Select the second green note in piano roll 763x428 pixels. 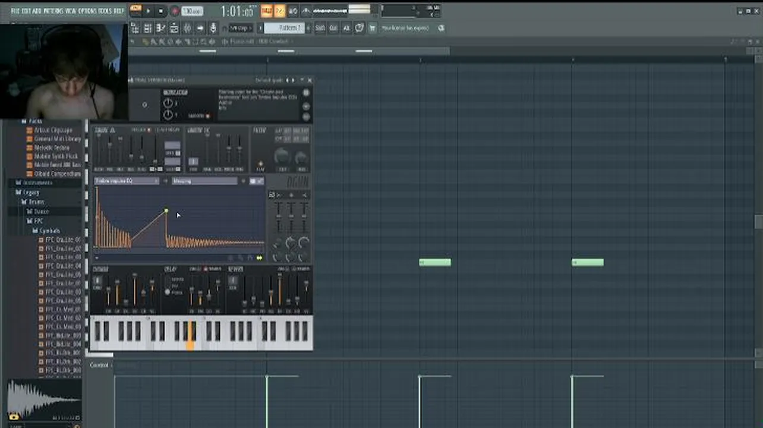click(588, 262)
